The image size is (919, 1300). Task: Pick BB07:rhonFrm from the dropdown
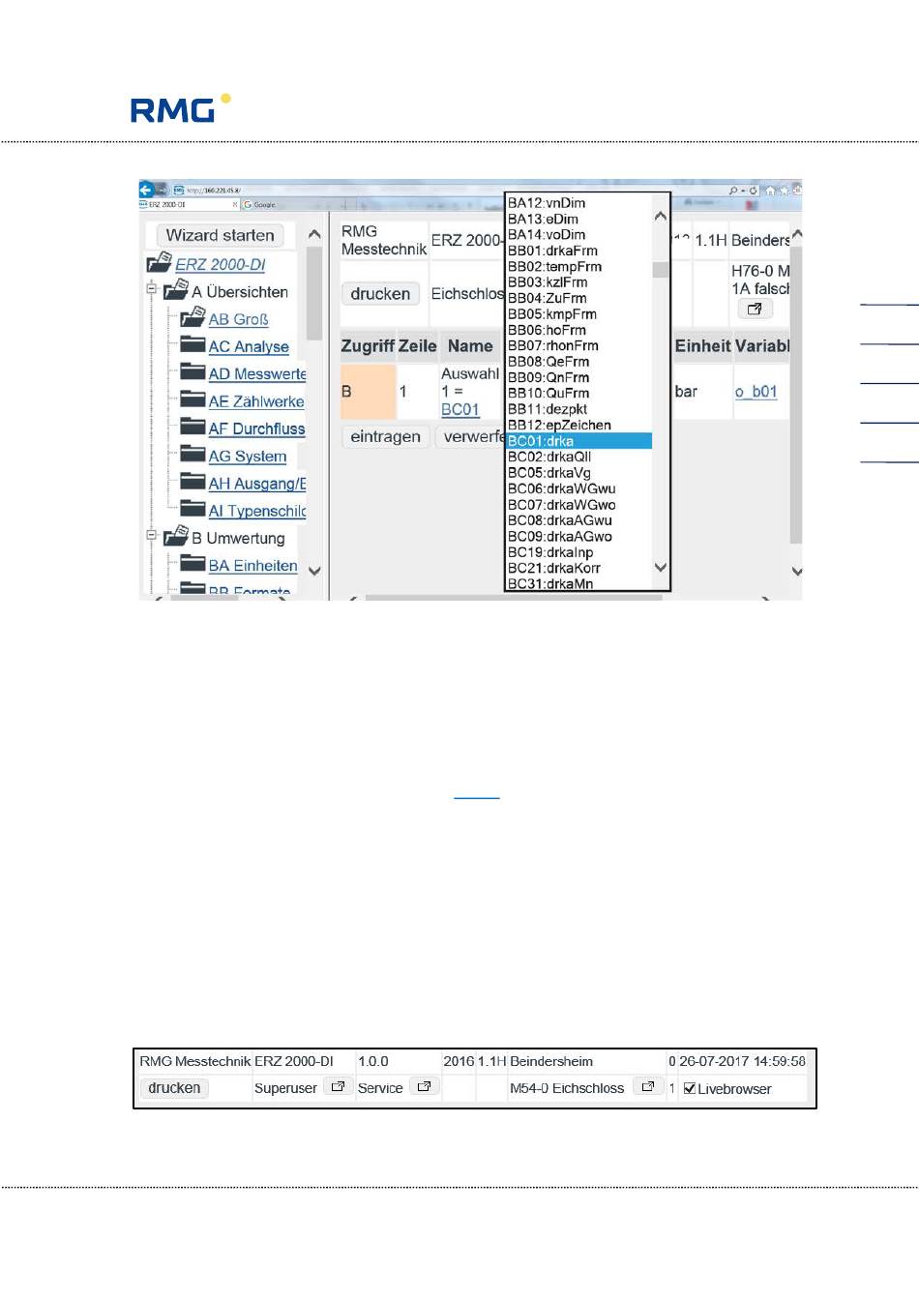[x=579, y=345]
